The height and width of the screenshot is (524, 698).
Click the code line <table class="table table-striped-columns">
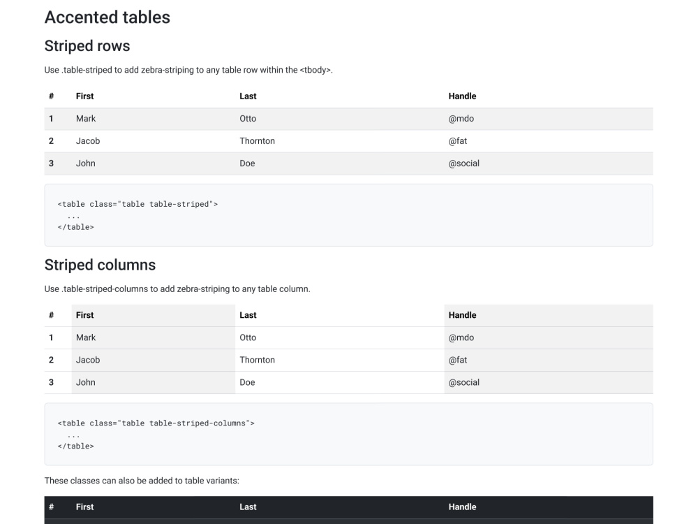[156, 423]
